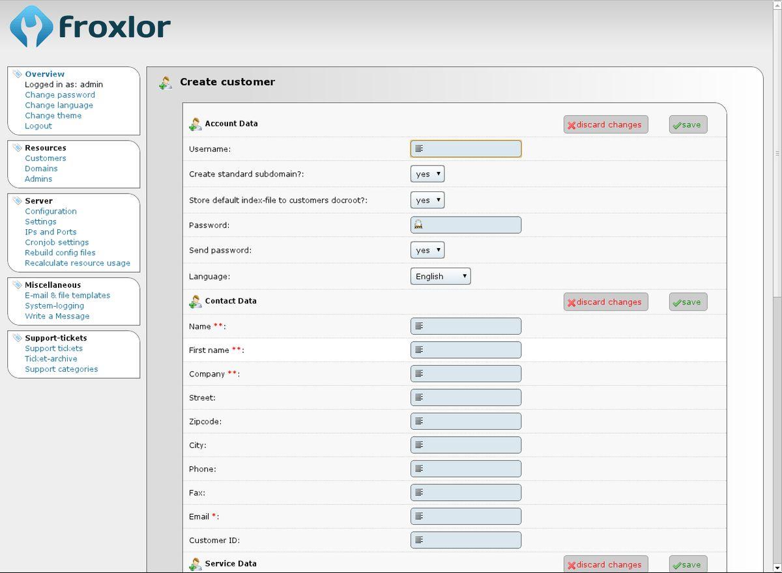Click the Contact Data section user icon
The width and height of the screenshot is (782, 573).
[195, 301]
